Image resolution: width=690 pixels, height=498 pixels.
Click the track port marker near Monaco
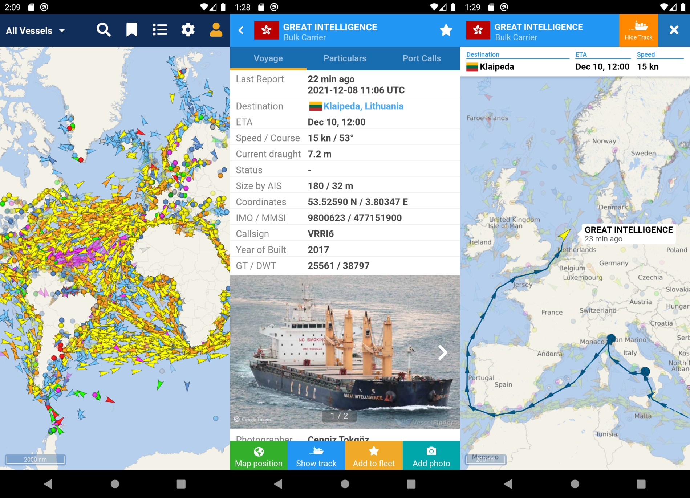(611, 339)
